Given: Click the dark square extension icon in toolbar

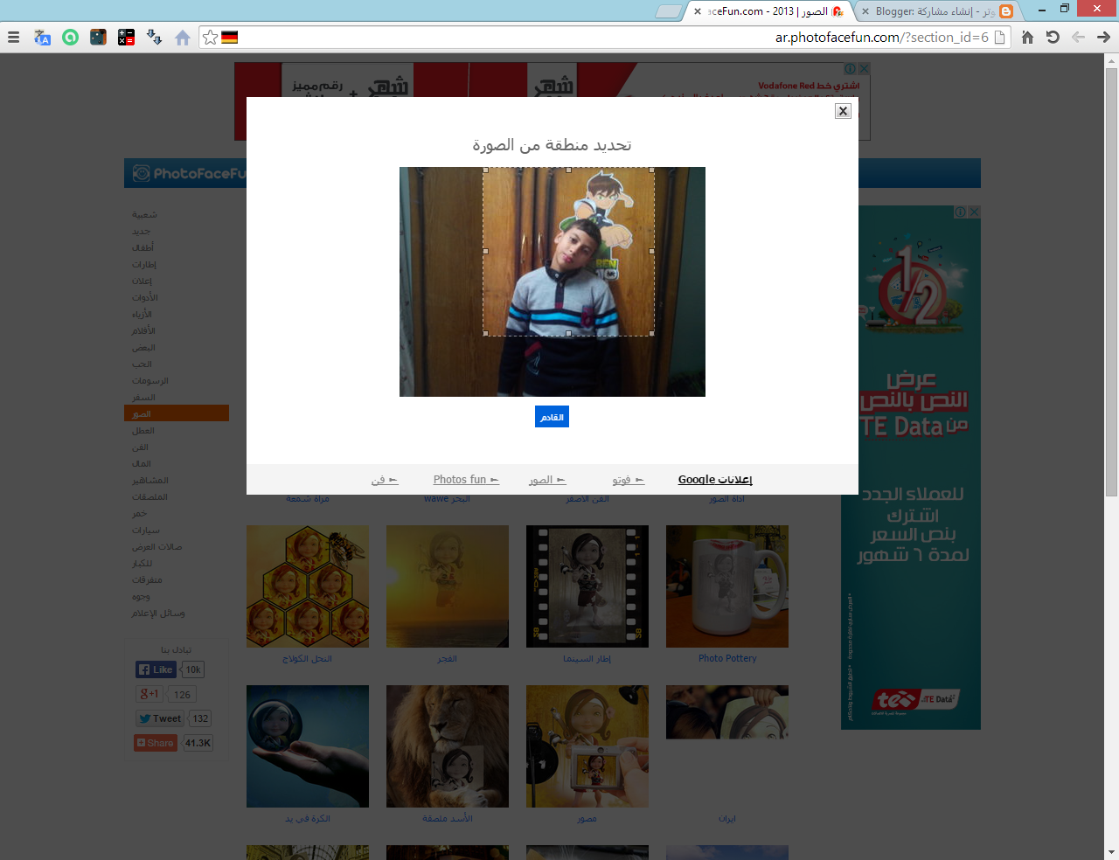Looking at the screenshot, I should pos(98,38).
